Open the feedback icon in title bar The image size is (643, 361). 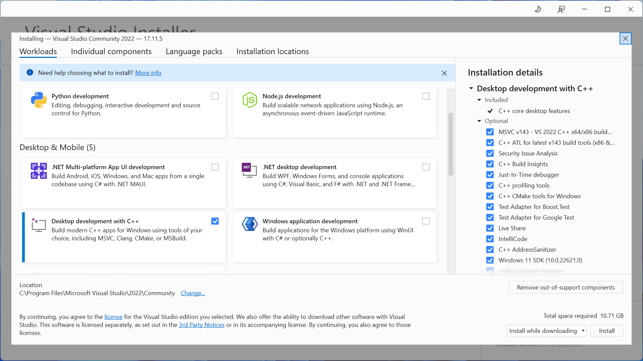561,9
